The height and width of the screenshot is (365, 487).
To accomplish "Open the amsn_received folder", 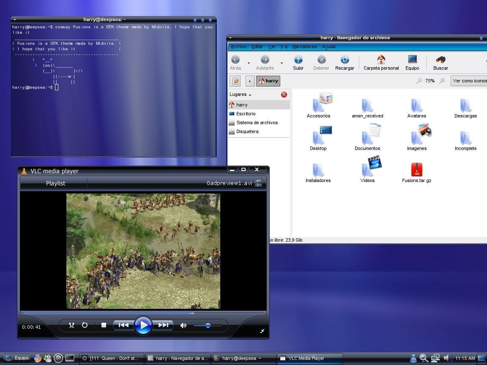I will click(367, 108).
